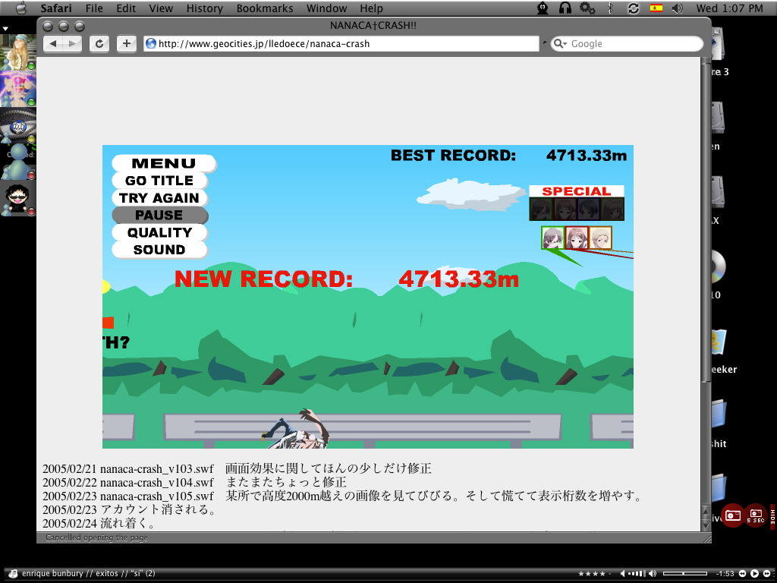Click the BEST RECORD 4713.33m value
The image size is (777, 583).
pyautogui.click(x=587, y=156)
